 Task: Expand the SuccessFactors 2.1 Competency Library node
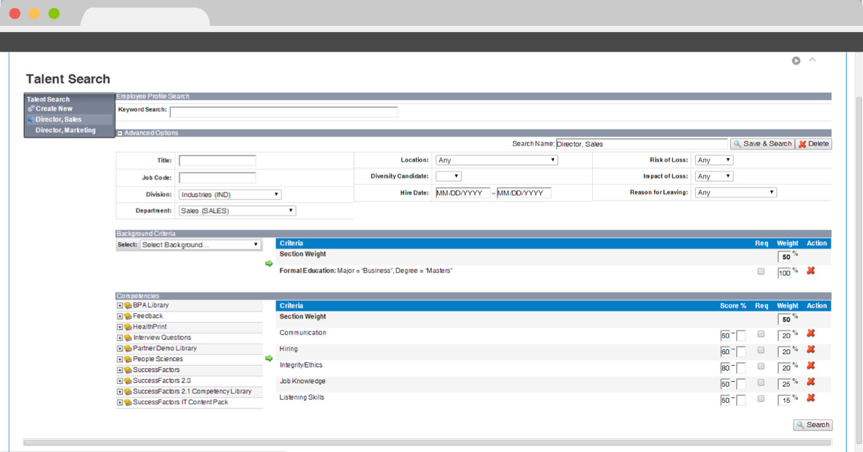point(119,391)
